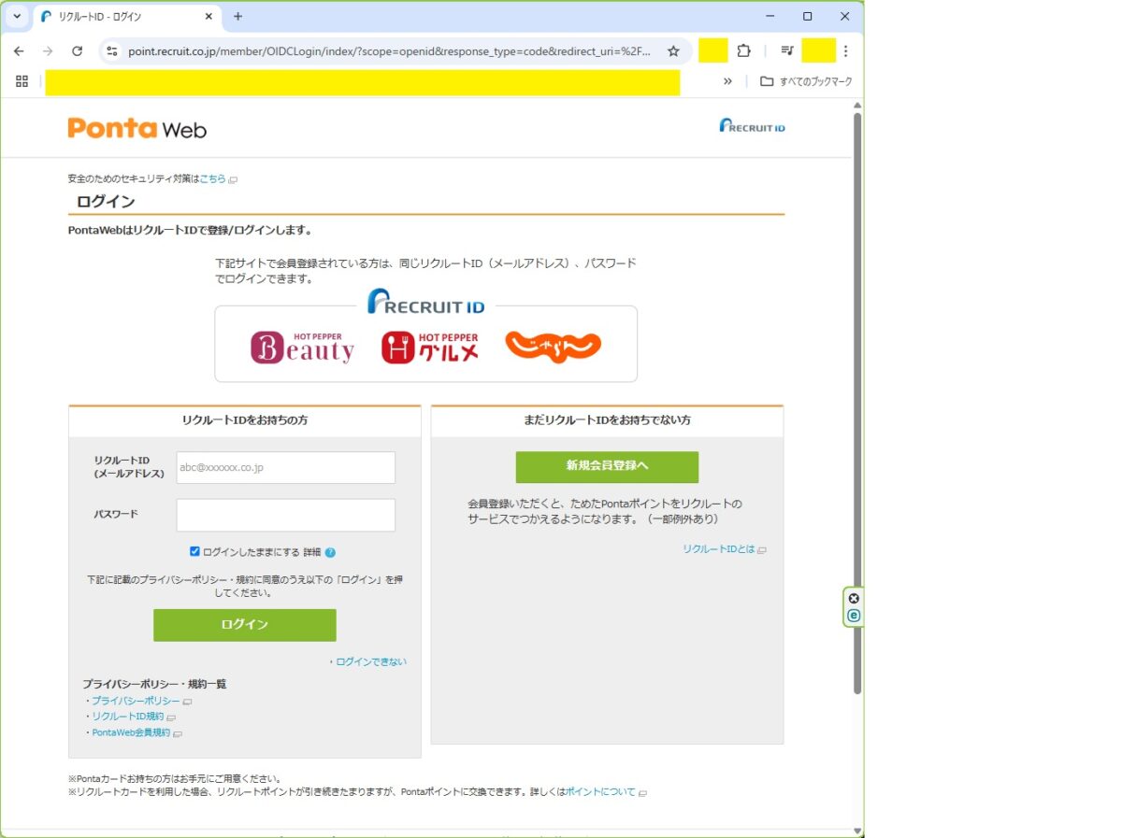Open the すべてのブックマーク folder
The height and width of the screenshot is (838, 1122).
[x=806, y=81]
